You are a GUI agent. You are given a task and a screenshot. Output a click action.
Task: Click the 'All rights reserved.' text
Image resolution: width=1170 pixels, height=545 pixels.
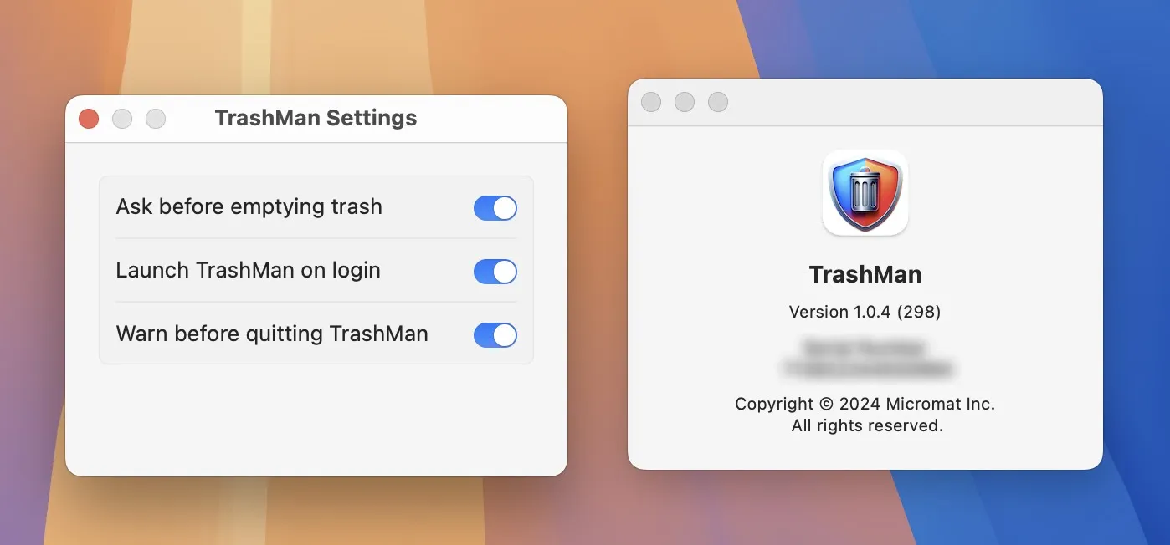(867, 425)
